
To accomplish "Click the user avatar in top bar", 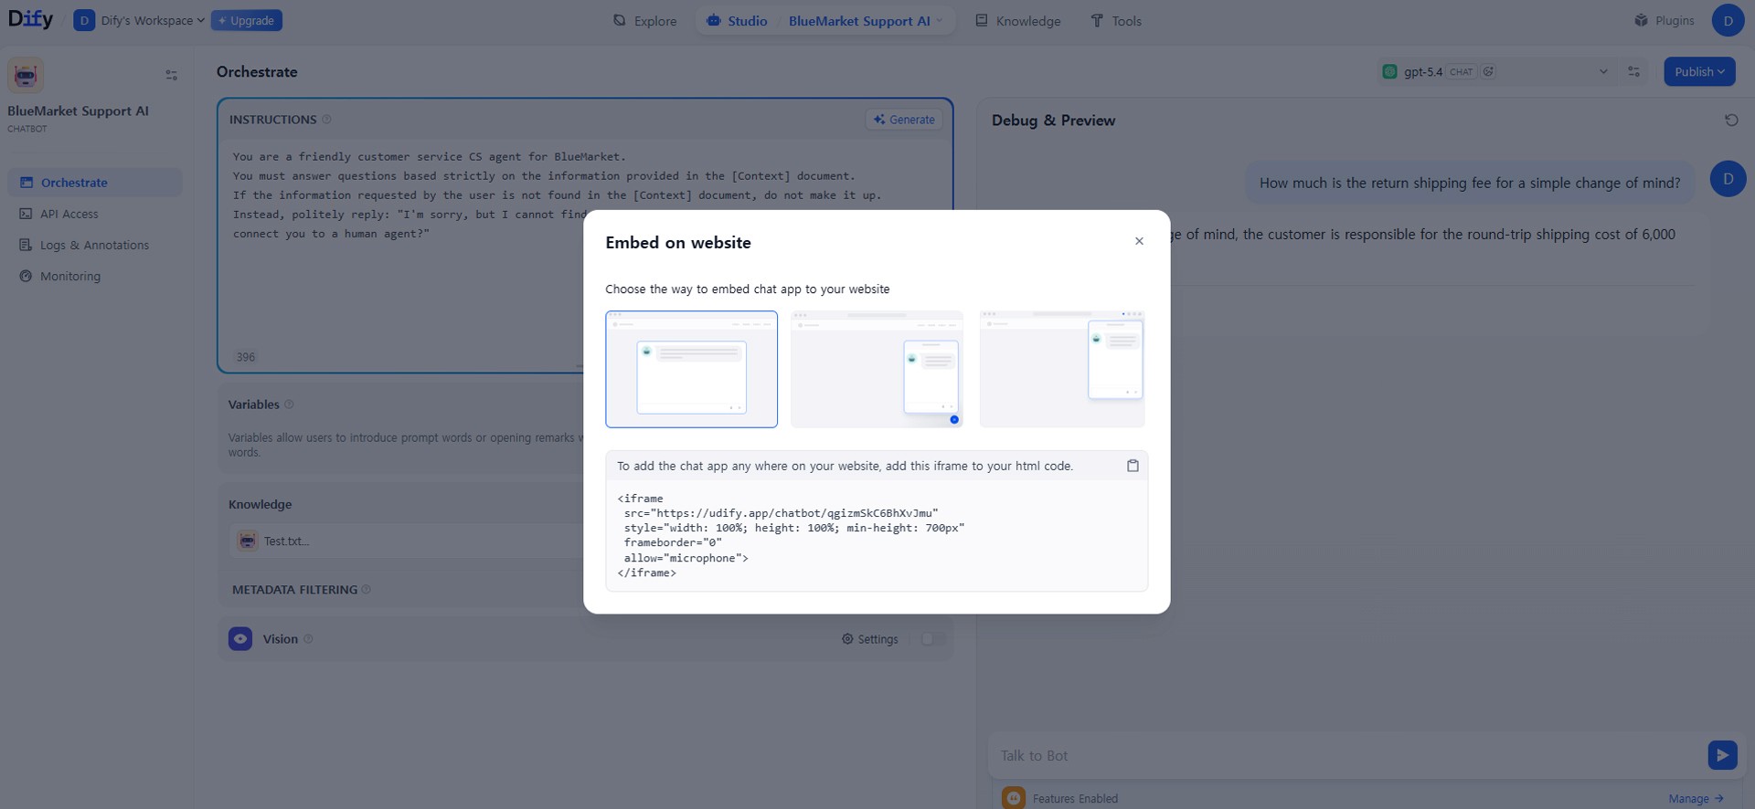I will pyautogui.click(x=1728, y=20).
